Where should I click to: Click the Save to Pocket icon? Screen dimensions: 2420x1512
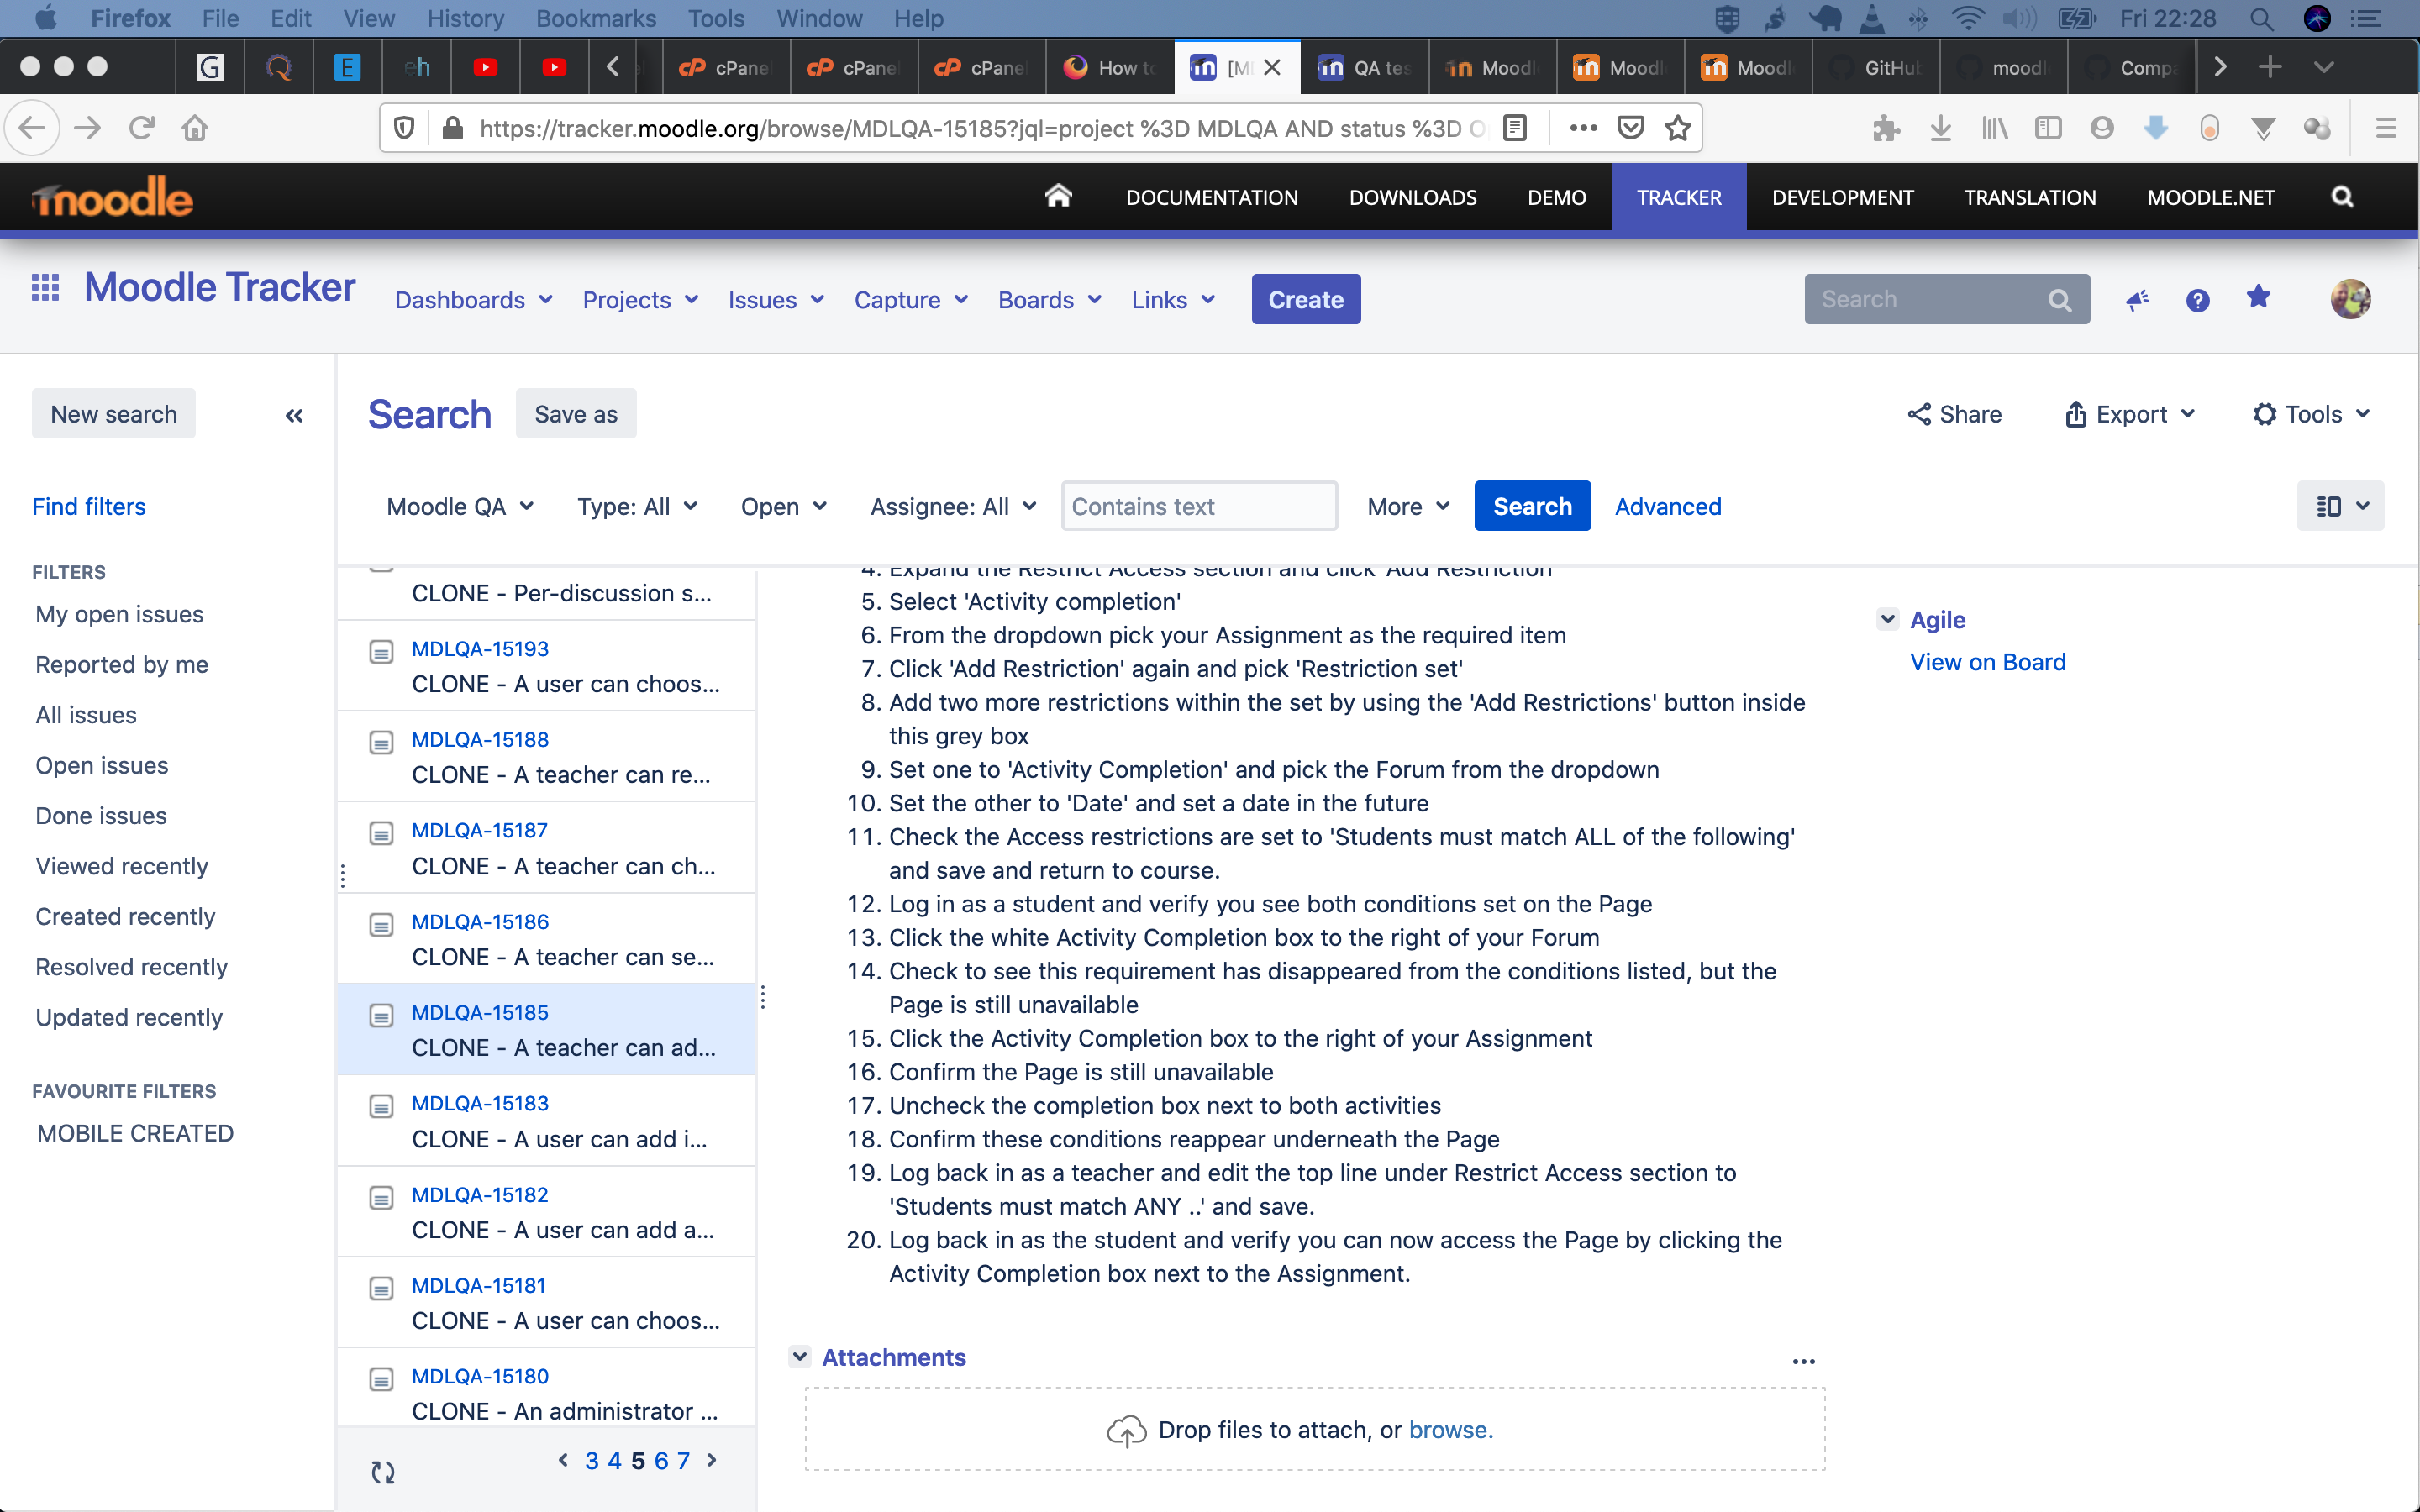pos(1631,128)
